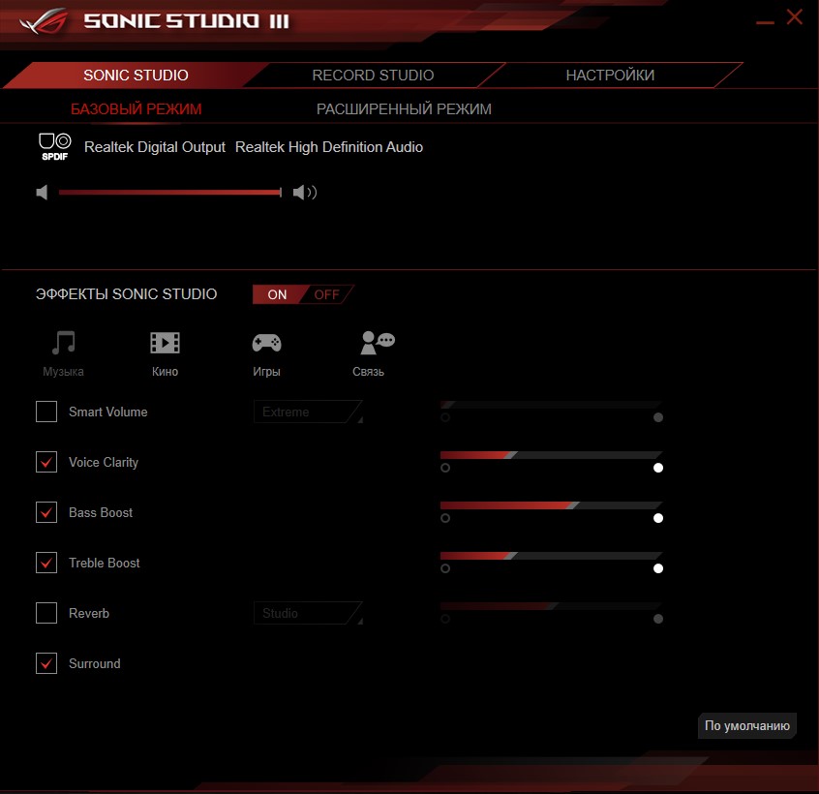
Task: Uncheck the Treble Boost checkbox
Action: [46, 563]
